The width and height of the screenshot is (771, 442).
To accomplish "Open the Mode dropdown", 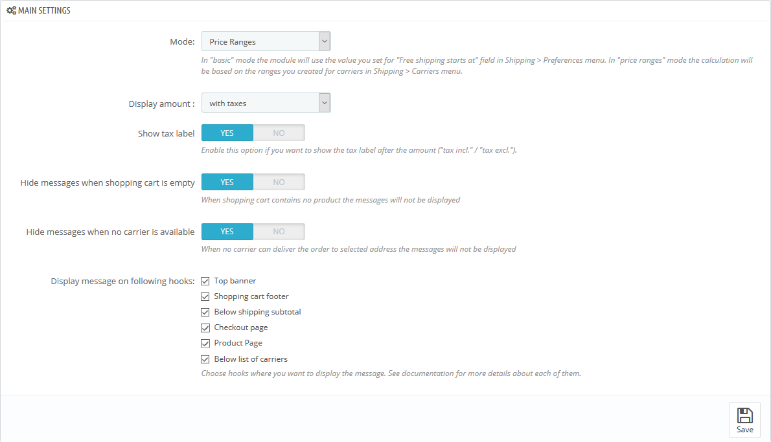I will click(266, 41).
